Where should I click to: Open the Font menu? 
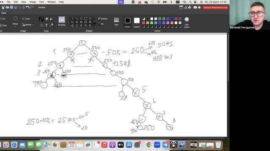pyautogui.click(x=41, y=2)
